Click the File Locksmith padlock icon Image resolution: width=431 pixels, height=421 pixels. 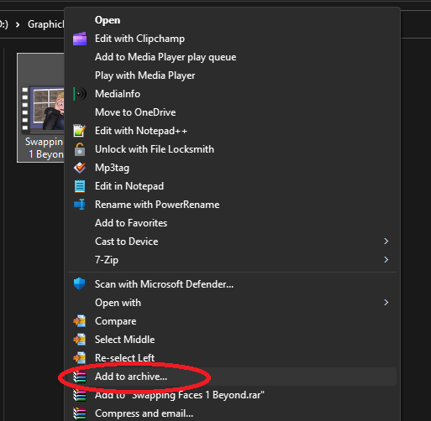click(x=80, y=149)
